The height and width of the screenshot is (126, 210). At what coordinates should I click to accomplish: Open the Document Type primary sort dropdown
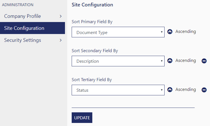pos(118,32)
